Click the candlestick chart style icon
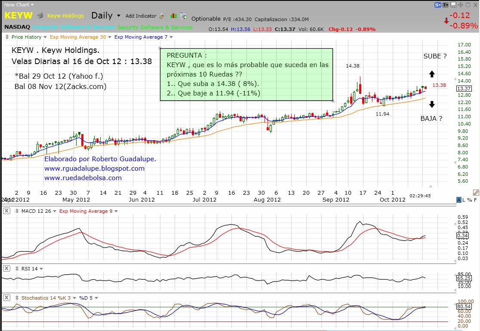This screenshot has width=480, height=331. 173,15
